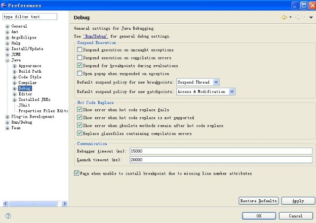The width and height of the screenshot is (316, 223).
Task: Open the view menu triangle in Debug header
Action: tap(311, 18)
